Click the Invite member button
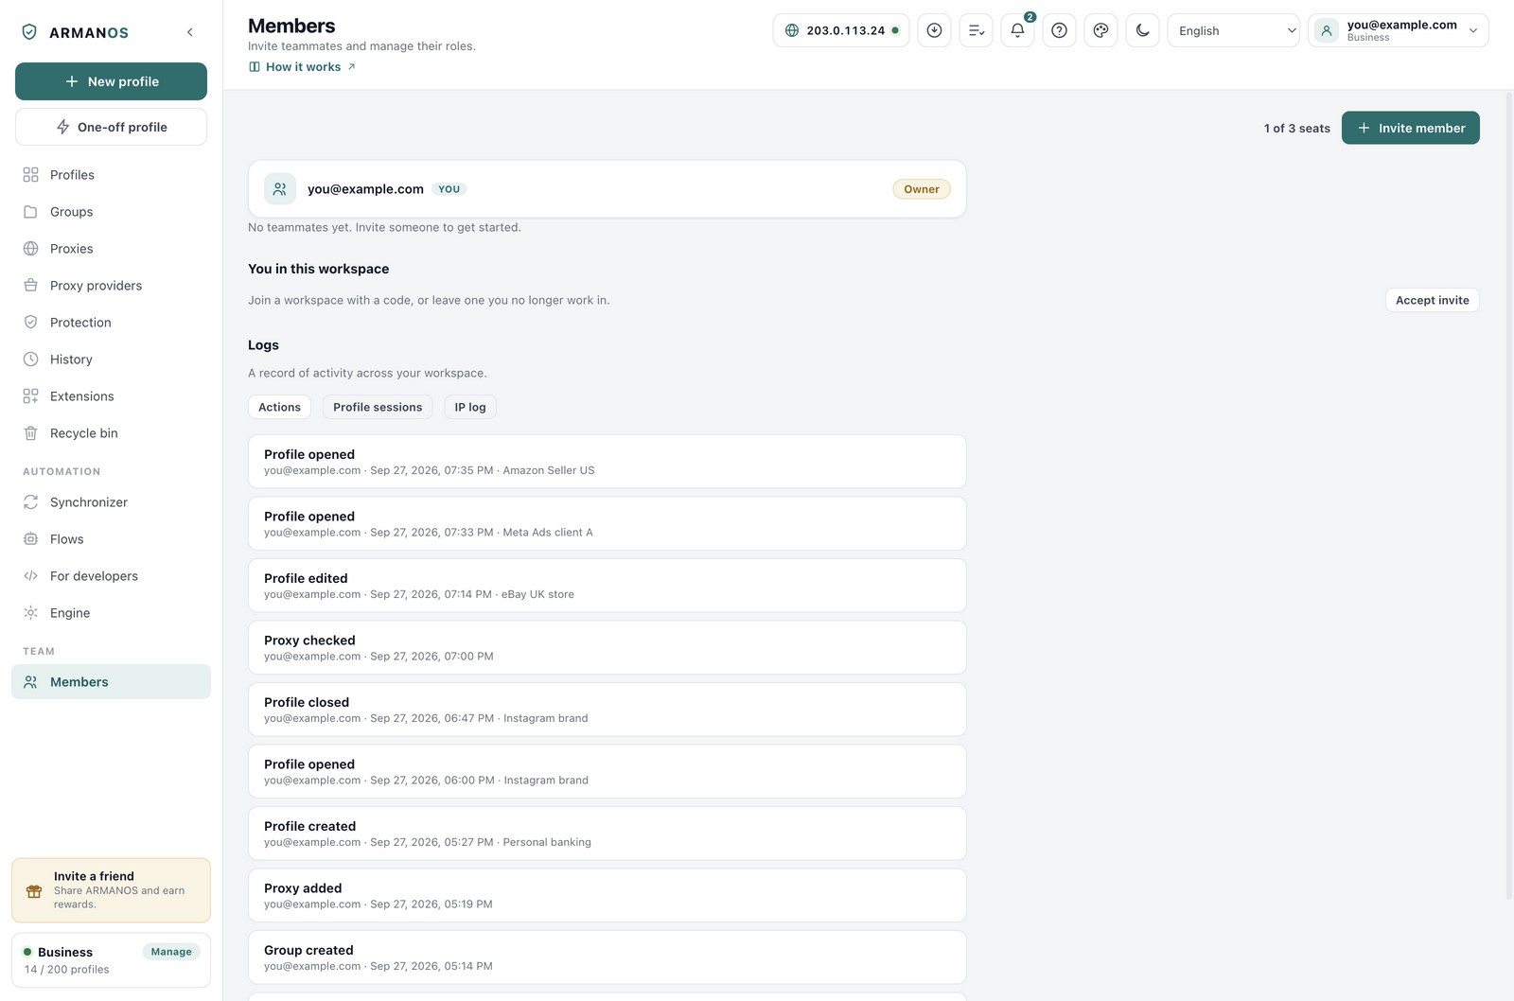Viewport: 1514px width, 1001px height. [x=1410, y=128]
